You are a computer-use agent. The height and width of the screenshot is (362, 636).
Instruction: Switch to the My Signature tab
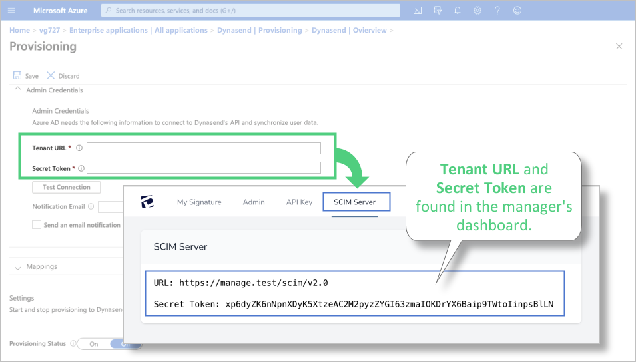[199, 202]
